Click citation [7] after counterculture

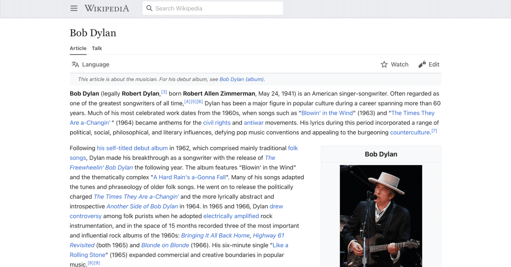point(434,130)
